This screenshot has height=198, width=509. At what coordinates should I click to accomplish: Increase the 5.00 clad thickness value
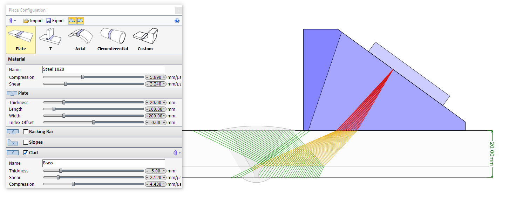tap(164, 171)
